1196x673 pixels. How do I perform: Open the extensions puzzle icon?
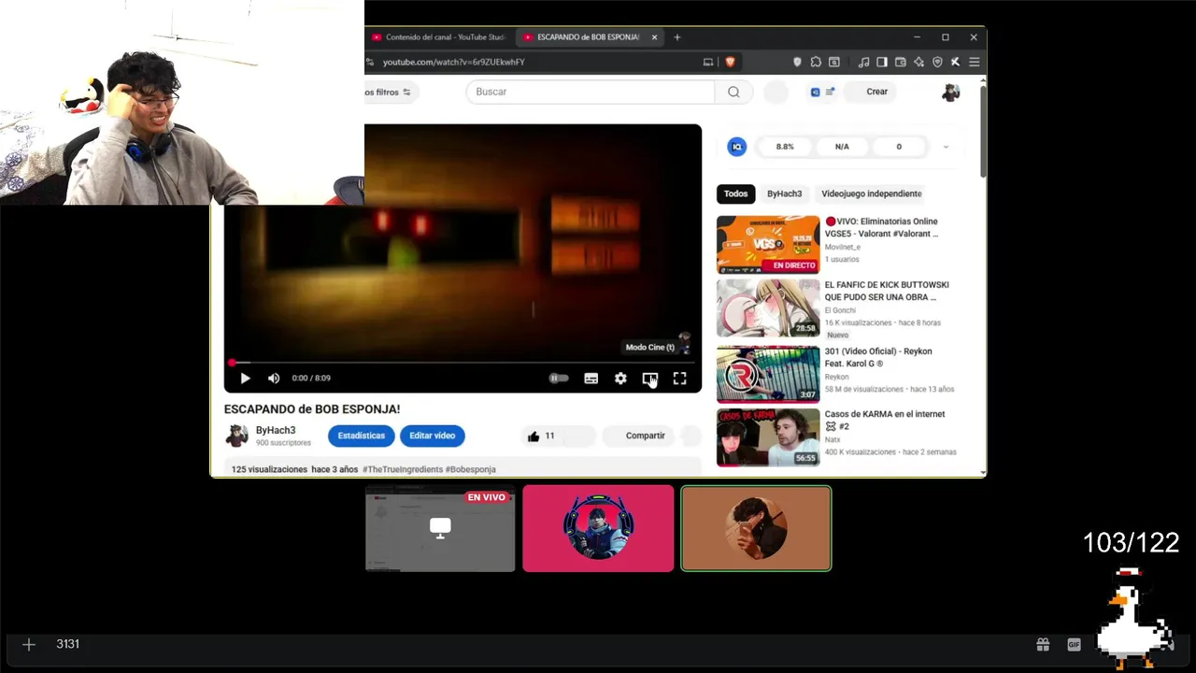pos(816,62)
